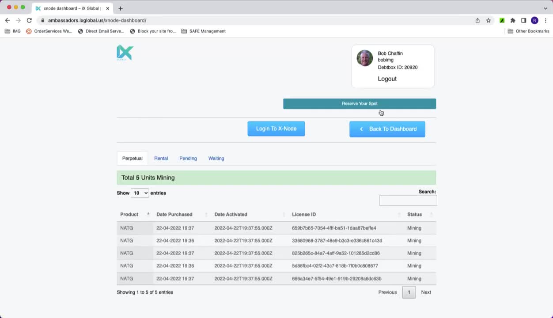Open Chrome three-dot menu
Screen dimensions: 553x318
[545, 20]
